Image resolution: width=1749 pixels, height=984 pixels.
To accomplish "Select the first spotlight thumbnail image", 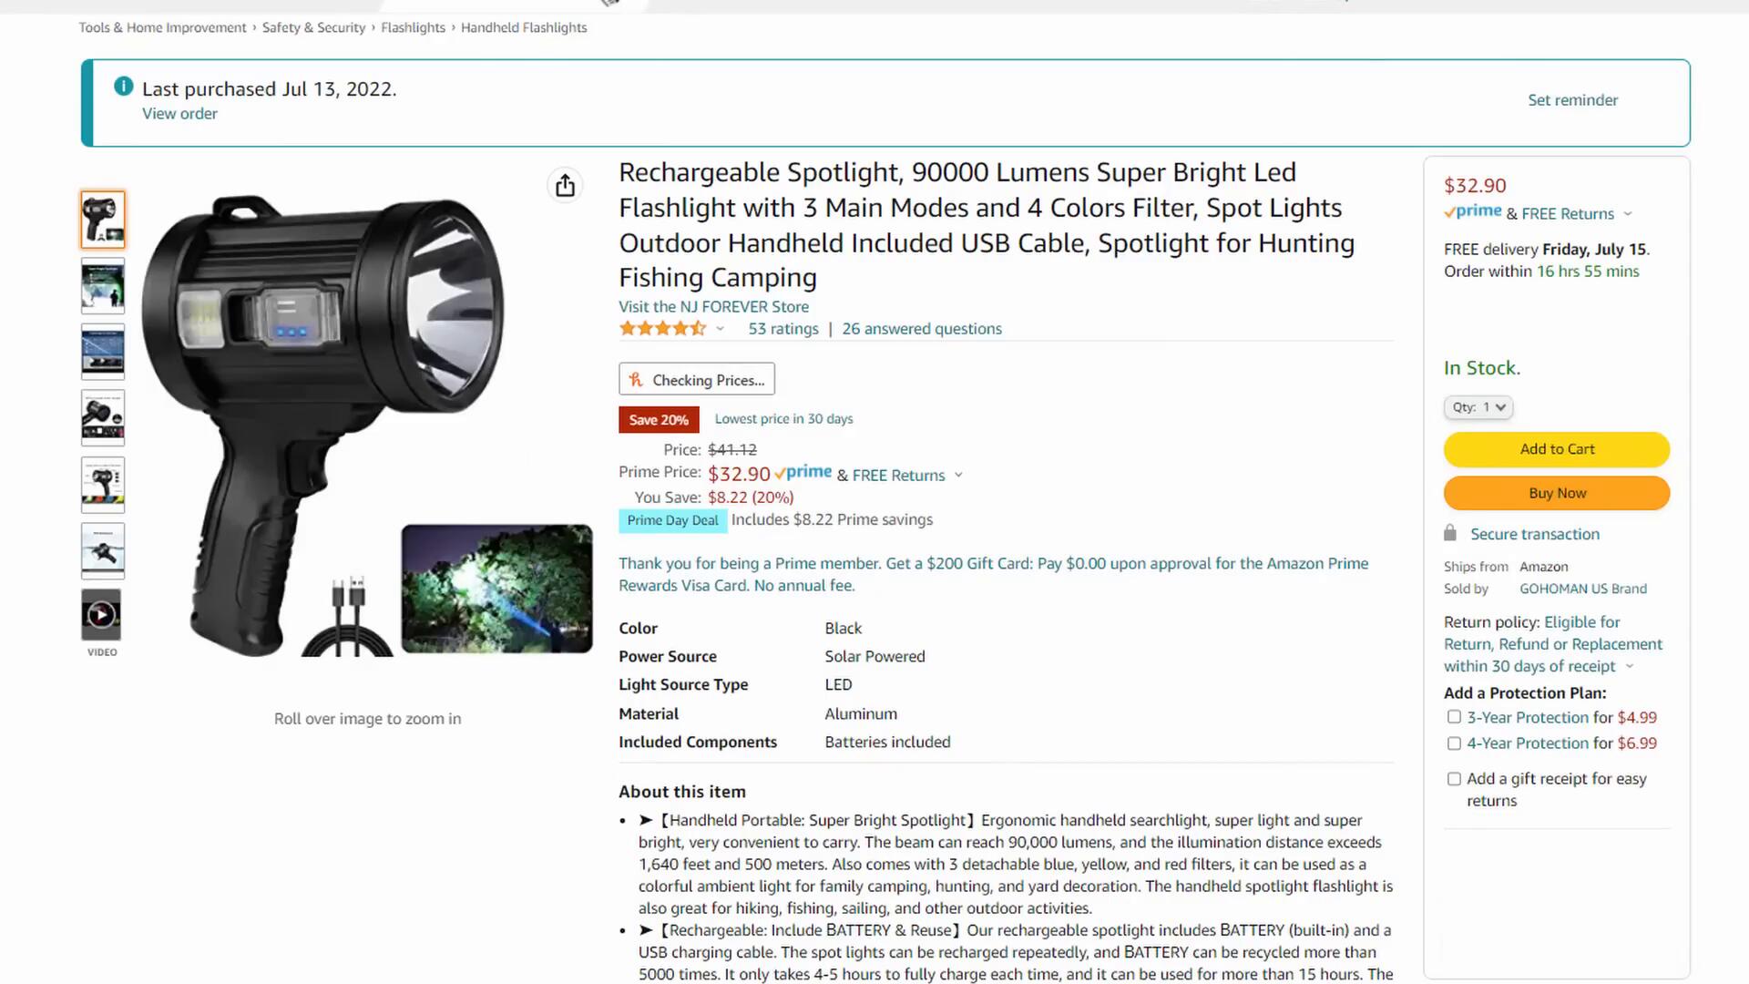I will [x=103, y=220].
